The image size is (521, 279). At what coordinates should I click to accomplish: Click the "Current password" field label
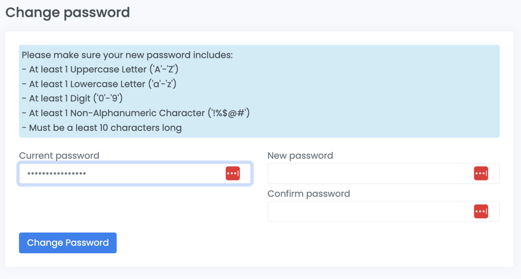[x=59, y=155]
